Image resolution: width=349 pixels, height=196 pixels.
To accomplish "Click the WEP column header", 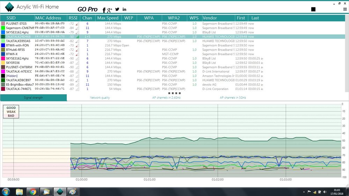I will coord(129,18).
